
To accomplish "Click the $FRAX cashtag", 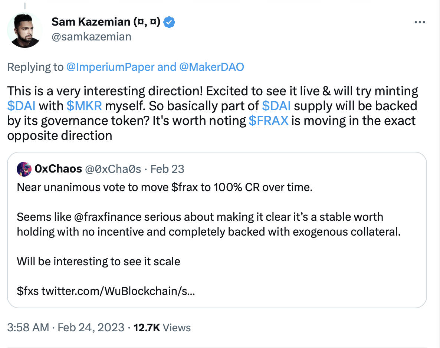I will click(x=268, y=121).
